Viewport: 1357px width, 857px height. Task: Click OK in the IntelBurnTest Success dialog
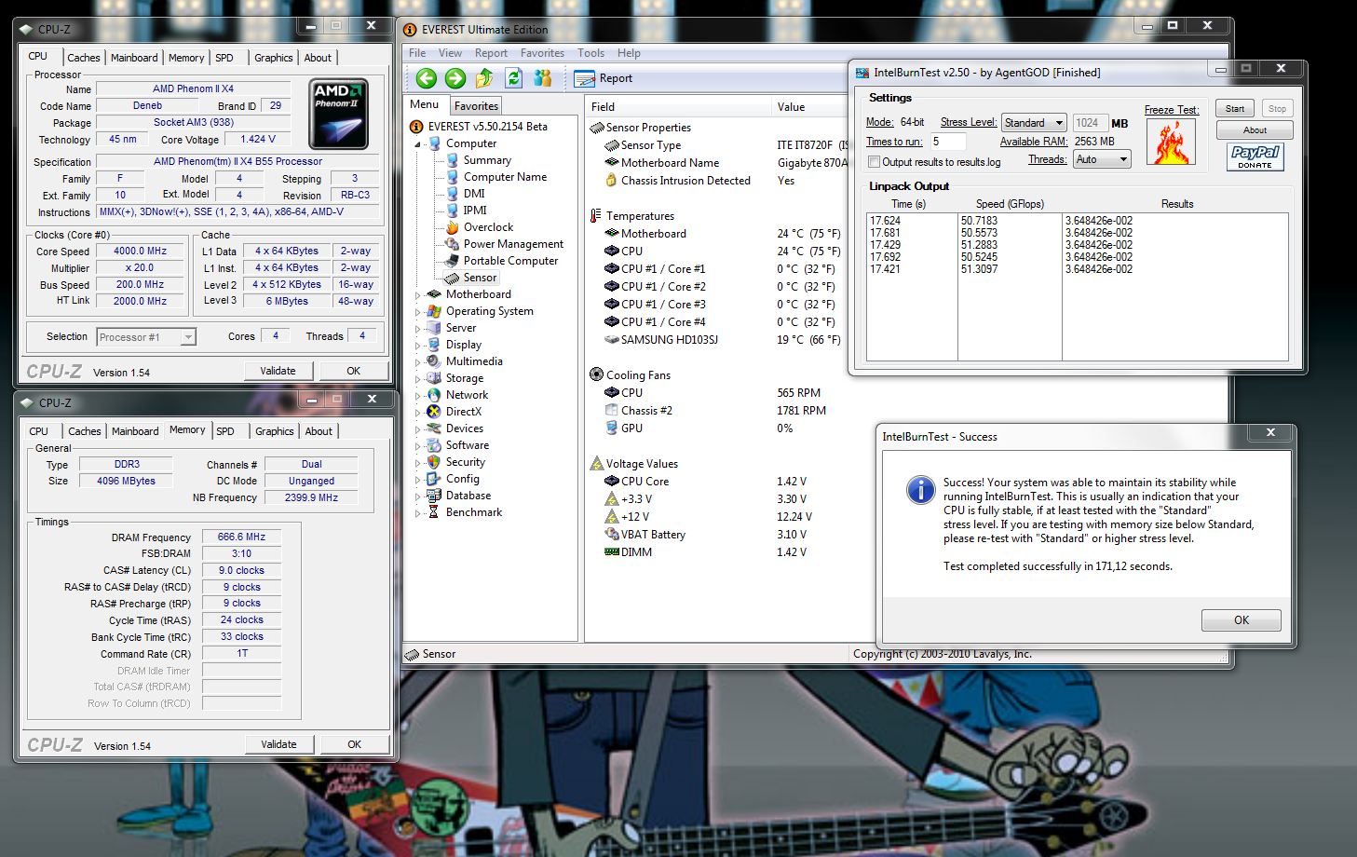click(x=1242, y=620)
